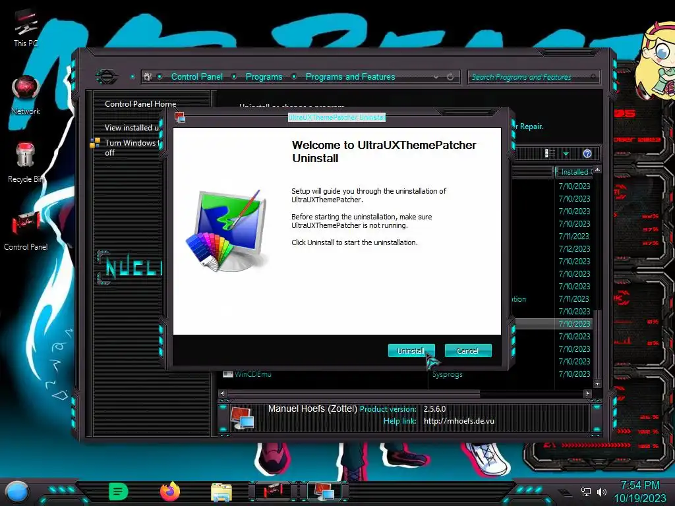
Task: Refresh the Programs and Features view
Action: tap(450, 76)
